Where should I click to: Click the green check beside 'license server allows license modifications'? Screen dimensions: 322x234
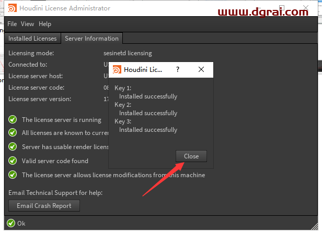tap(13, 175)
